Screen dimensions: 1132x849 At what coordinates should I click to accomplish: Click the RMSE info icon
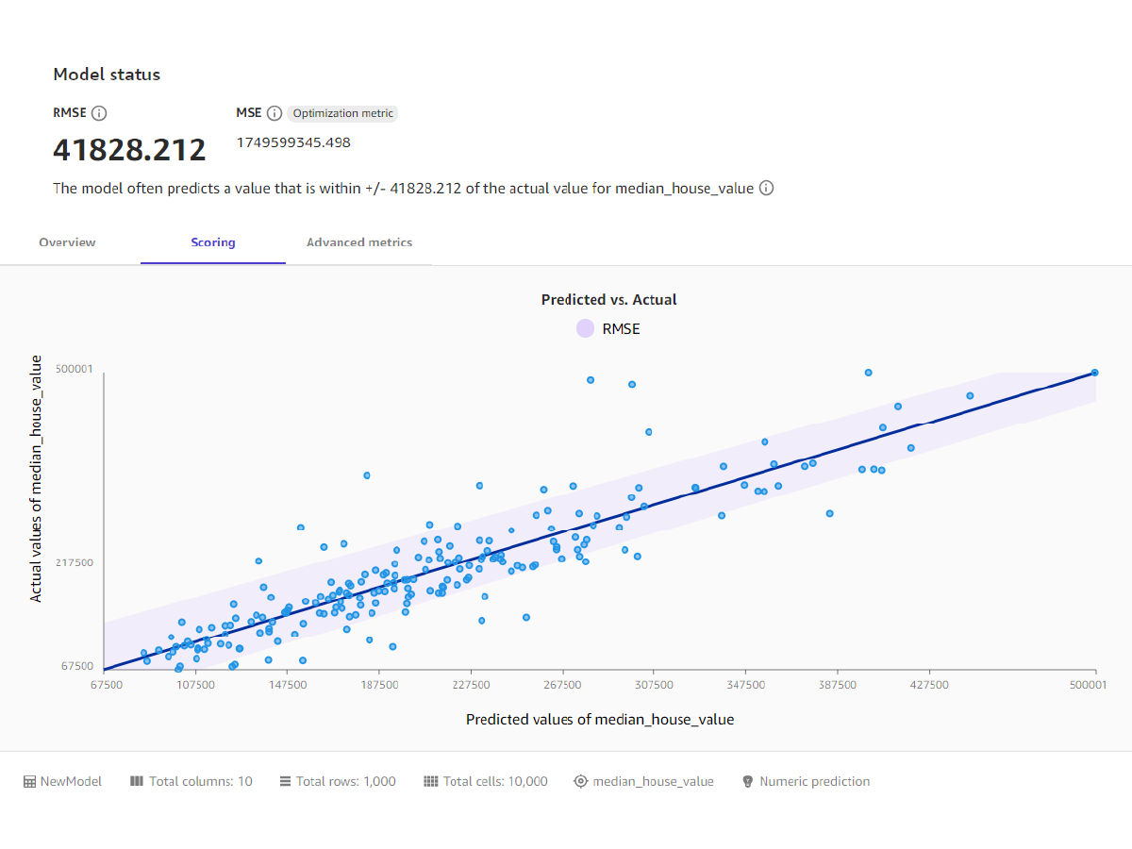click(99, 113)
